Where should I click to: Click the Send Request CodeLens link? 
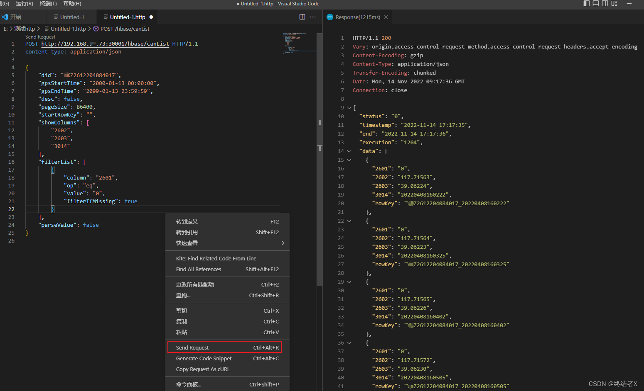click(x=40, y=36)
